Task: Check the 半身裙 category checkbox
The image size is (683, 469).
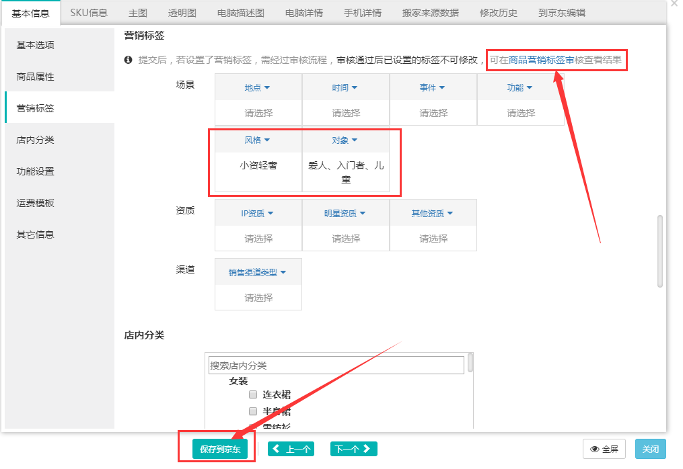Action: pyautogui.click(x=253, y=411)
